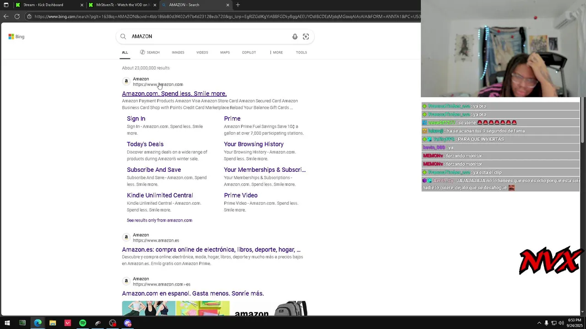Open network status tray icon
Image resolution: width=586 pixels, height=329 pixels.
point(553,323)
